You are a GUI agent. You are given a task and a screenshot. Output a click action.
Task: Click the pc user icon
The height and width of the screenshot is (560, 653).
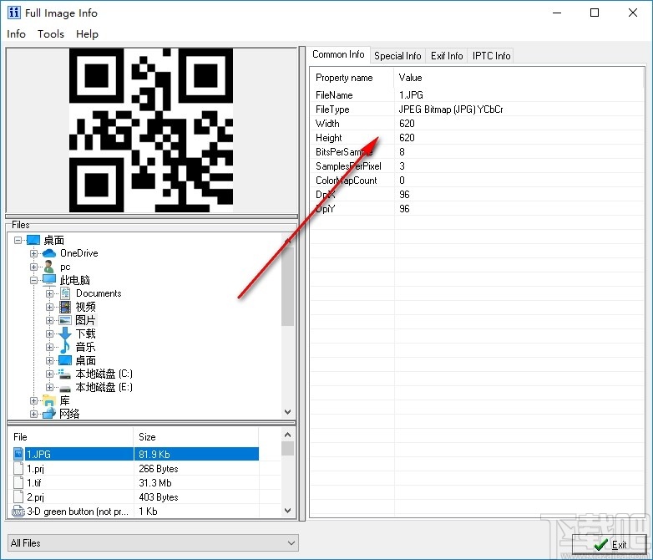pyautogui.click(x=49, y=267)
